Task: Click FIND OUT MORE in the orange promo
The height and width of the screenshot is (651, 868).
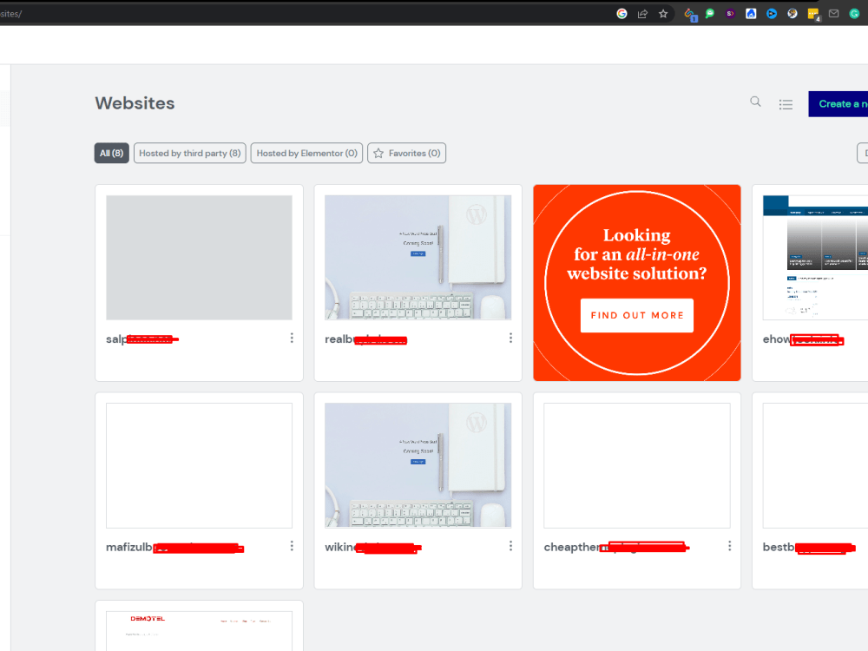Action: pos(636,315)
